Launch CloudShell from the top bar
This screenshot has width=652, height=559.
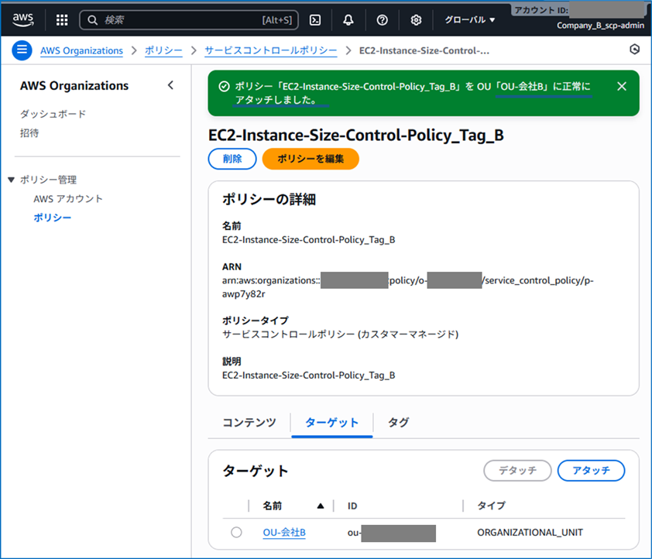(315, 20)
